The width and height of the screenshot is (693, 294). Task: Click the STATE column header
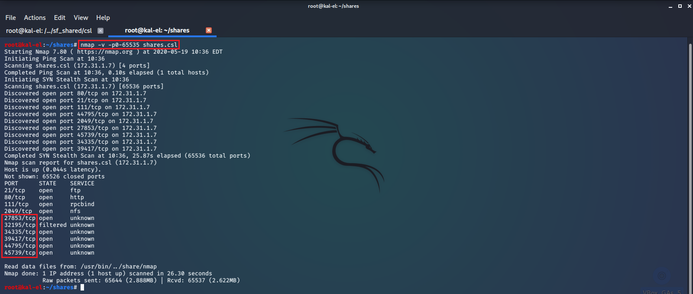(x=48, y=183)
